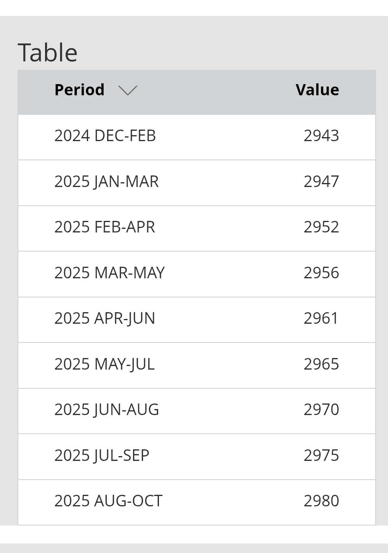Viewport: 388px width, 553px height.
Task: Select the 2024 DEC-FEB period cell
Action: coord(105,136)
